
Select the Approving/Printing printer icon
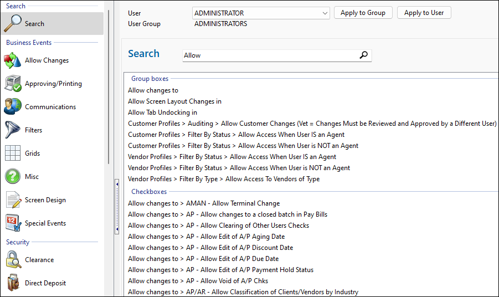[x=13, y=84]
